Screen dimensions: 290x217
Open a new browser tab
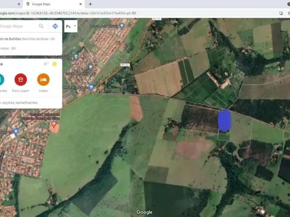pyautogui.click(x=90, y=4)
